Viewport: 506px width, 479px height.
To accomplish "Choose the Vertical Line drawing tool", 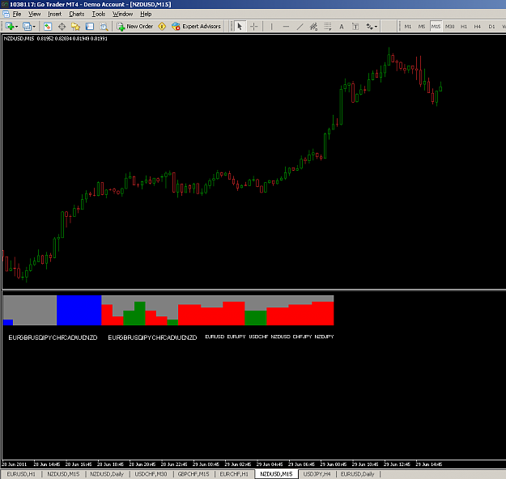I will point(271,27).
